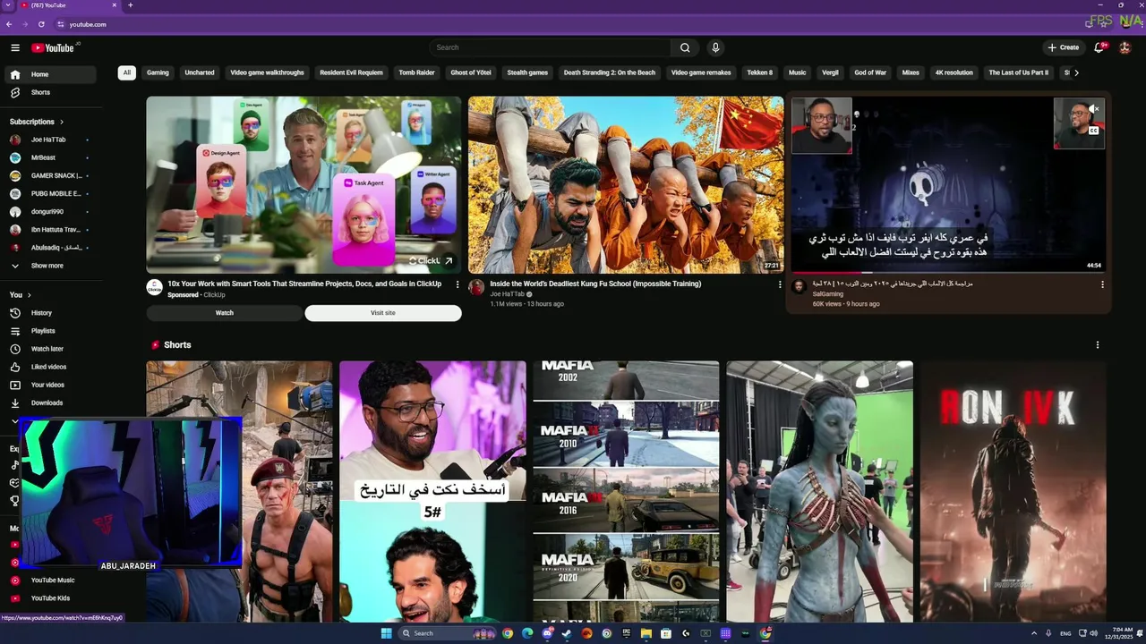The height and width of the screenshot is (644, 1146).
Task: Click the search magnifier button
Action: [685, 47]
